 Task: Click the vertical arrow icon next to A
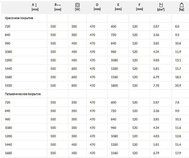coord(36,5)
